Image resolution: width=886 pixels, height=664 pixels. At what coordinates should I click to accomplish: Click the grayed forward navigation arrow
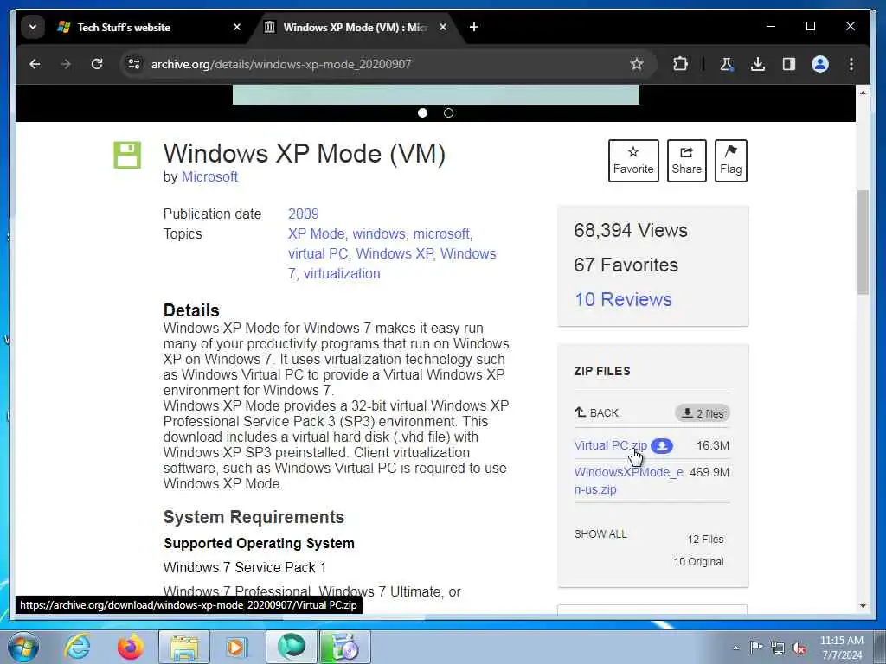click(66, 64)
